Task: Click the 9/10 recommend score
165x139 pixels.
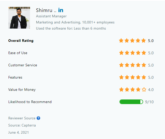Action: [x=149, y=102]
